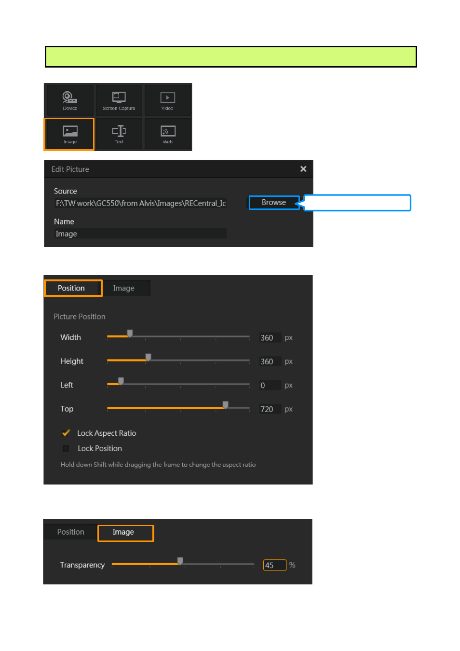This screenshot has height=651, width=460.
Task: Choose the Screen Capture source
Action: pos(119,100)
